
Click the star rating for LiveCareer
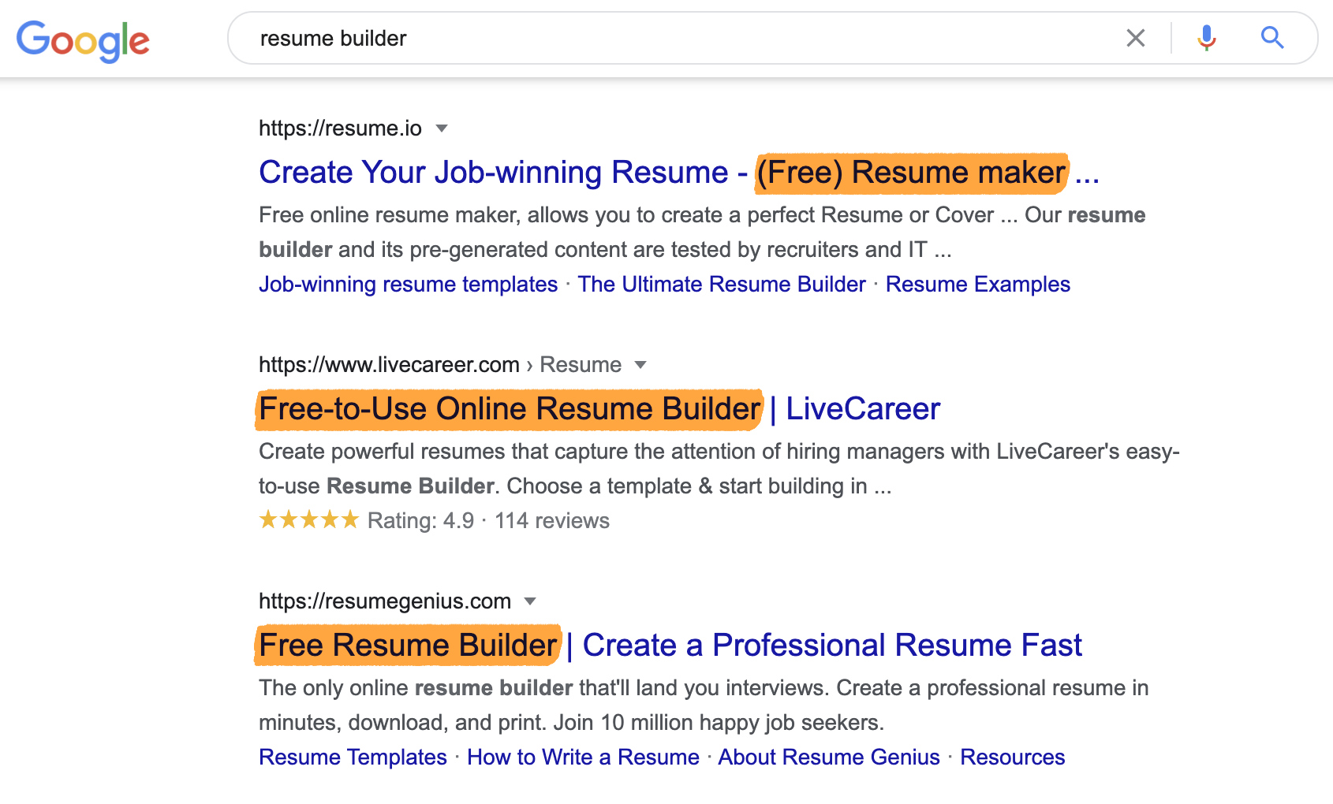(309, 520)
